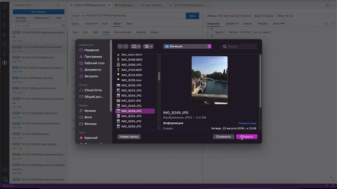Click the Venice canal preview thumbnail
The height and width of the screenshot is (189, 337).
tap(210, 80)
